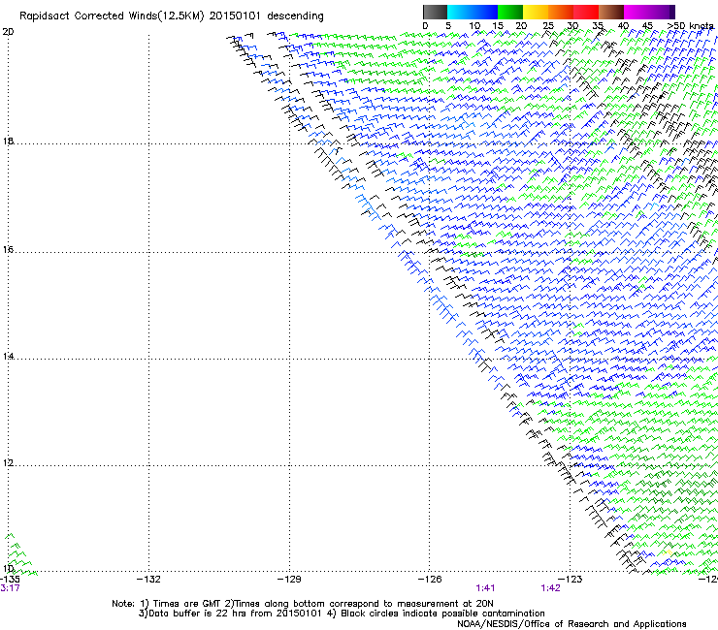Click the cyan 5-10 knots color swatch
Viewport: 718px width, 630px height.
[460, 12]
